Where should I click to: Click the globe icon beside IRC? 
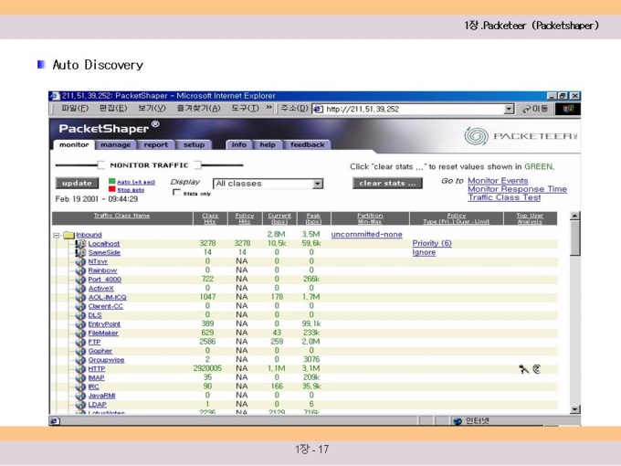(80, 387)
